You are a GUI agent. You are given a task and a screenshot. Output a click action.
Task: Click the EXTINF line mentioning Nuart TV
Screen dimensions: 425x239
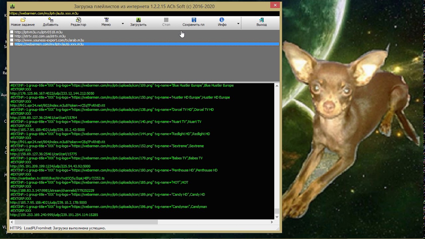(x=106, y=122)
